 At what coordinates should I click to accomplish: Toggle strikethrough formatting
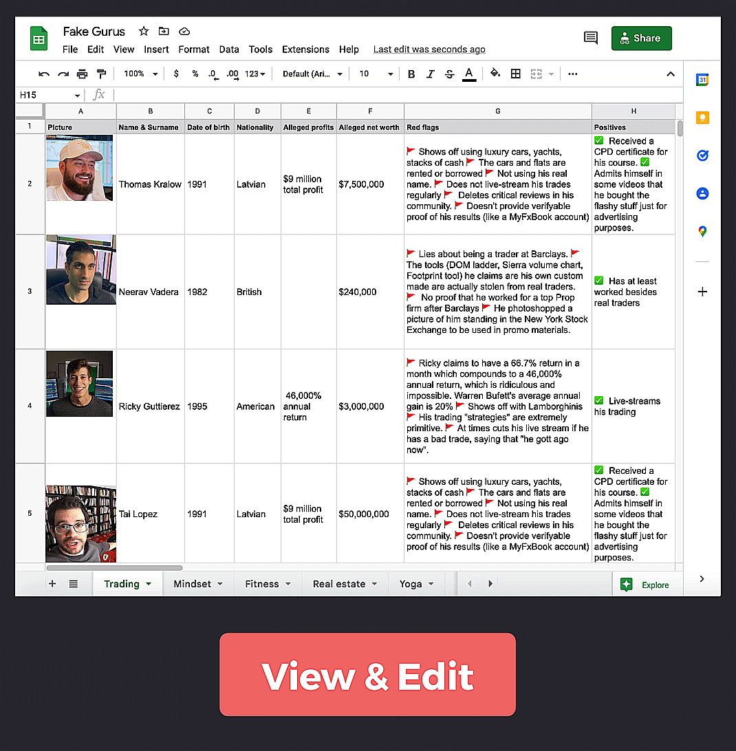(x=449, y=74)
